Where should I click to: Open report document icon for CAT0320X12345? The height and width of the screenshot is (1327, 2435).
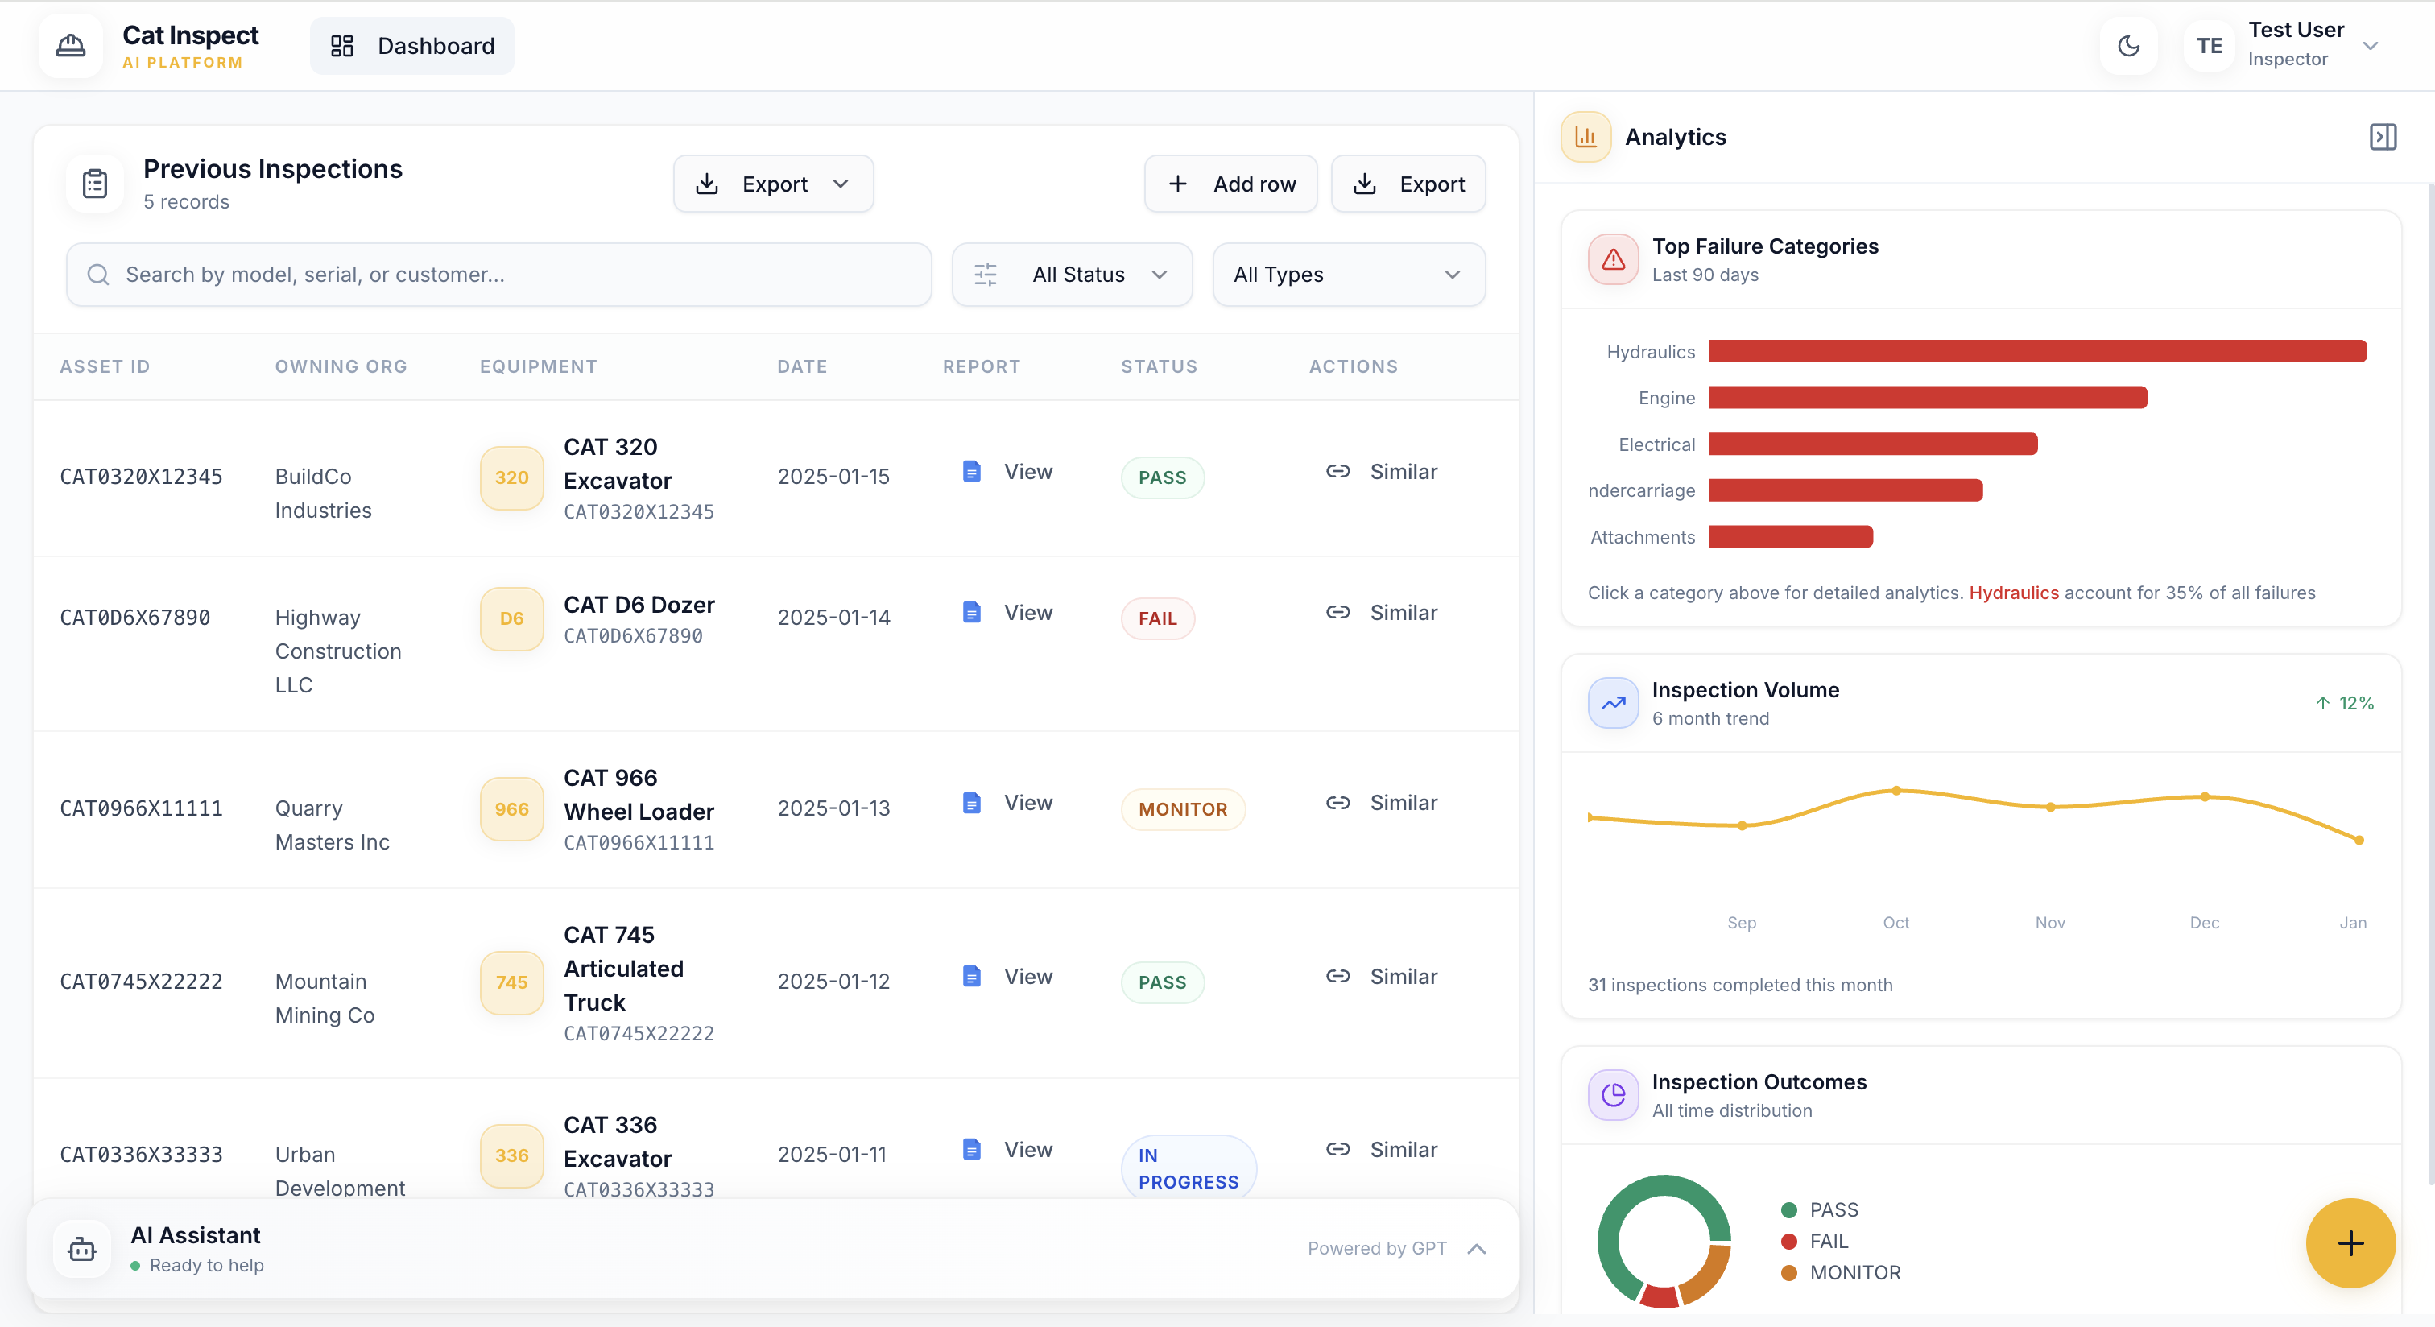971,472
